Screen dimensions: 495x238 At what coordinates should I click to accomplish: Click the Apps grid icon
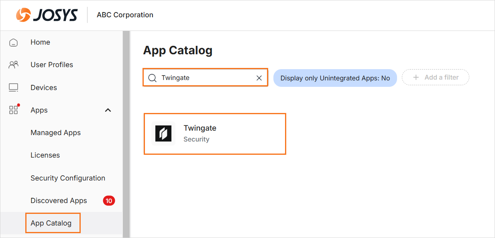[x=14, y=110]
